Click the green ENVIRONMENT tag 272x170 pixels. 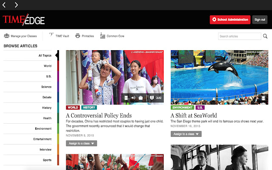[182, 108]
